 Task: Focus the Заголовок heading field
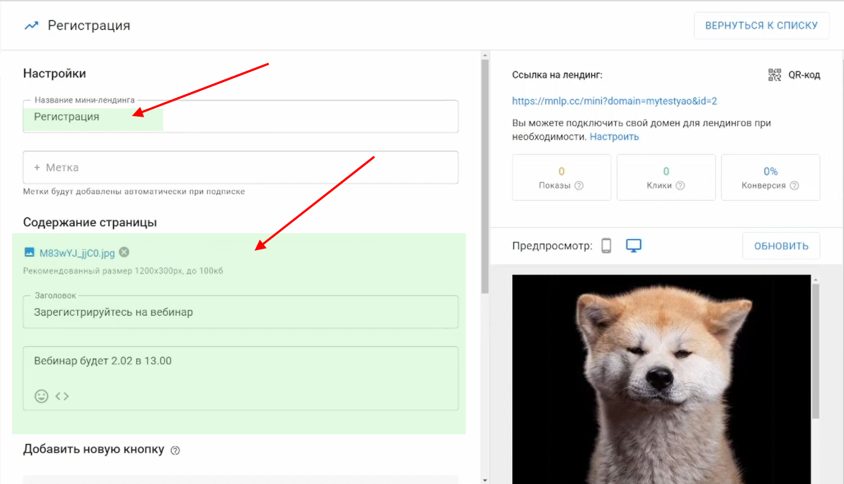(x=241, y=312)
